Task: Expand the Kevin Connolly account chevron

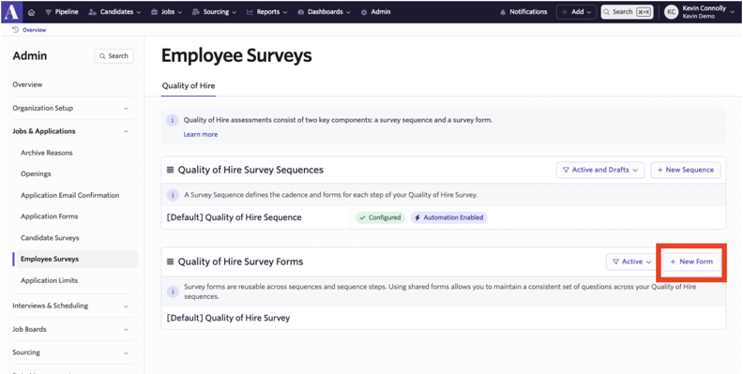Action: pos(733,12)
